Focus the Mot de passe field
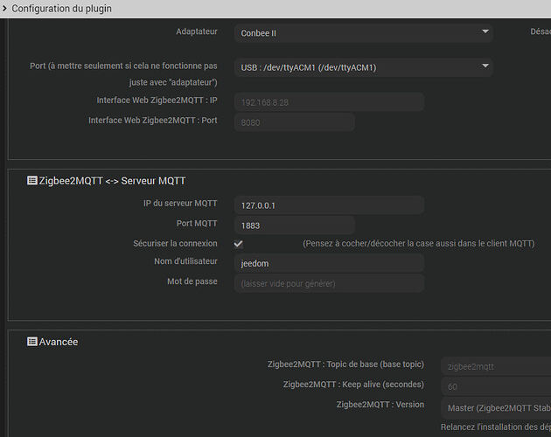 (x=329, y=283)
